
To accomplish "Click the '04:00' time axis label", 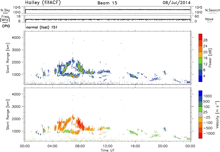I will (53, 146).
